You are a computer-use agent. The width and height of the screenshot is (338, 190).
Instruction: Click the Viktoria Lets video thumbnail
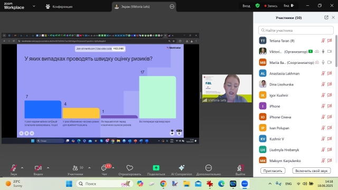[x=227, y=88]
